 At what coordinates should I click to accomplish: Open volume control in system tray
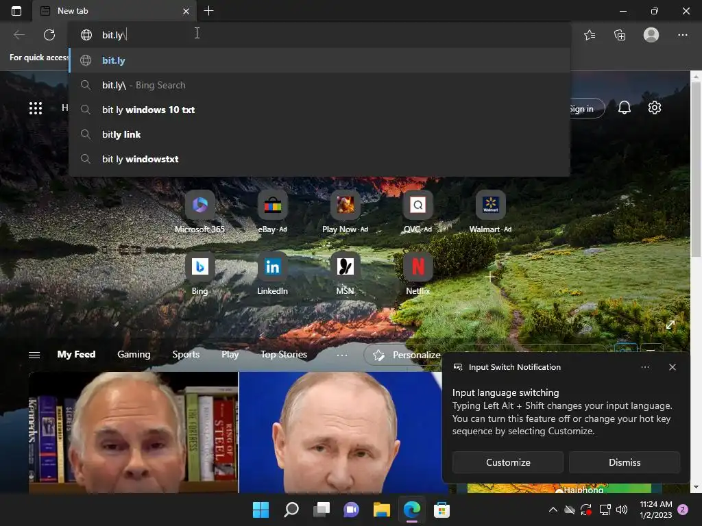pos(621,510)
